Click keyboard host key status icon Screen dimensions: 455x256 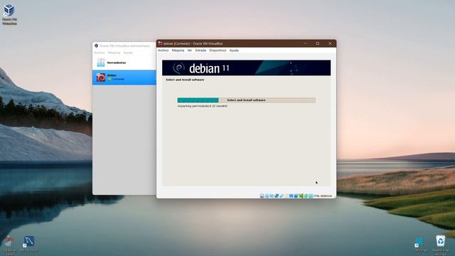click(311, 196)
